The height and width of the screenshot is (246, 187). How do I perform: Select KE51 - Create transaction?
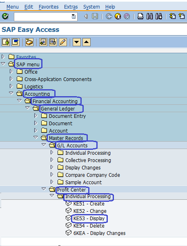[x=89, y=204]
